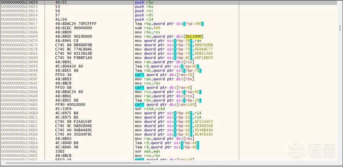Click address 000000000D1C0657 in address column
Viewport: 343px width, 167px height.
click(x=19, y=24)
